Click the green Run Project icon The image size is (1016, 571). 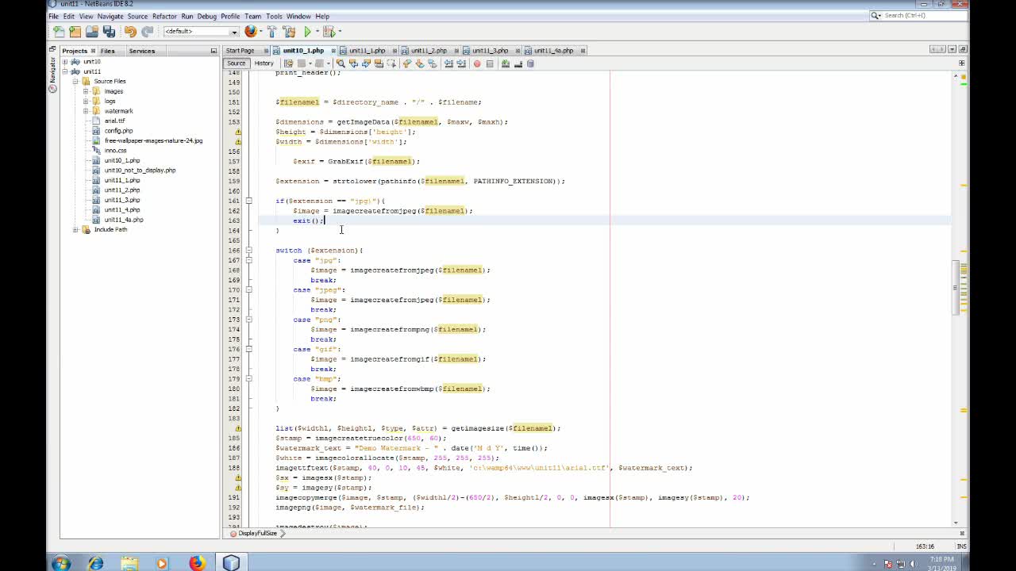pyautogui.click(x=307, y=32)
